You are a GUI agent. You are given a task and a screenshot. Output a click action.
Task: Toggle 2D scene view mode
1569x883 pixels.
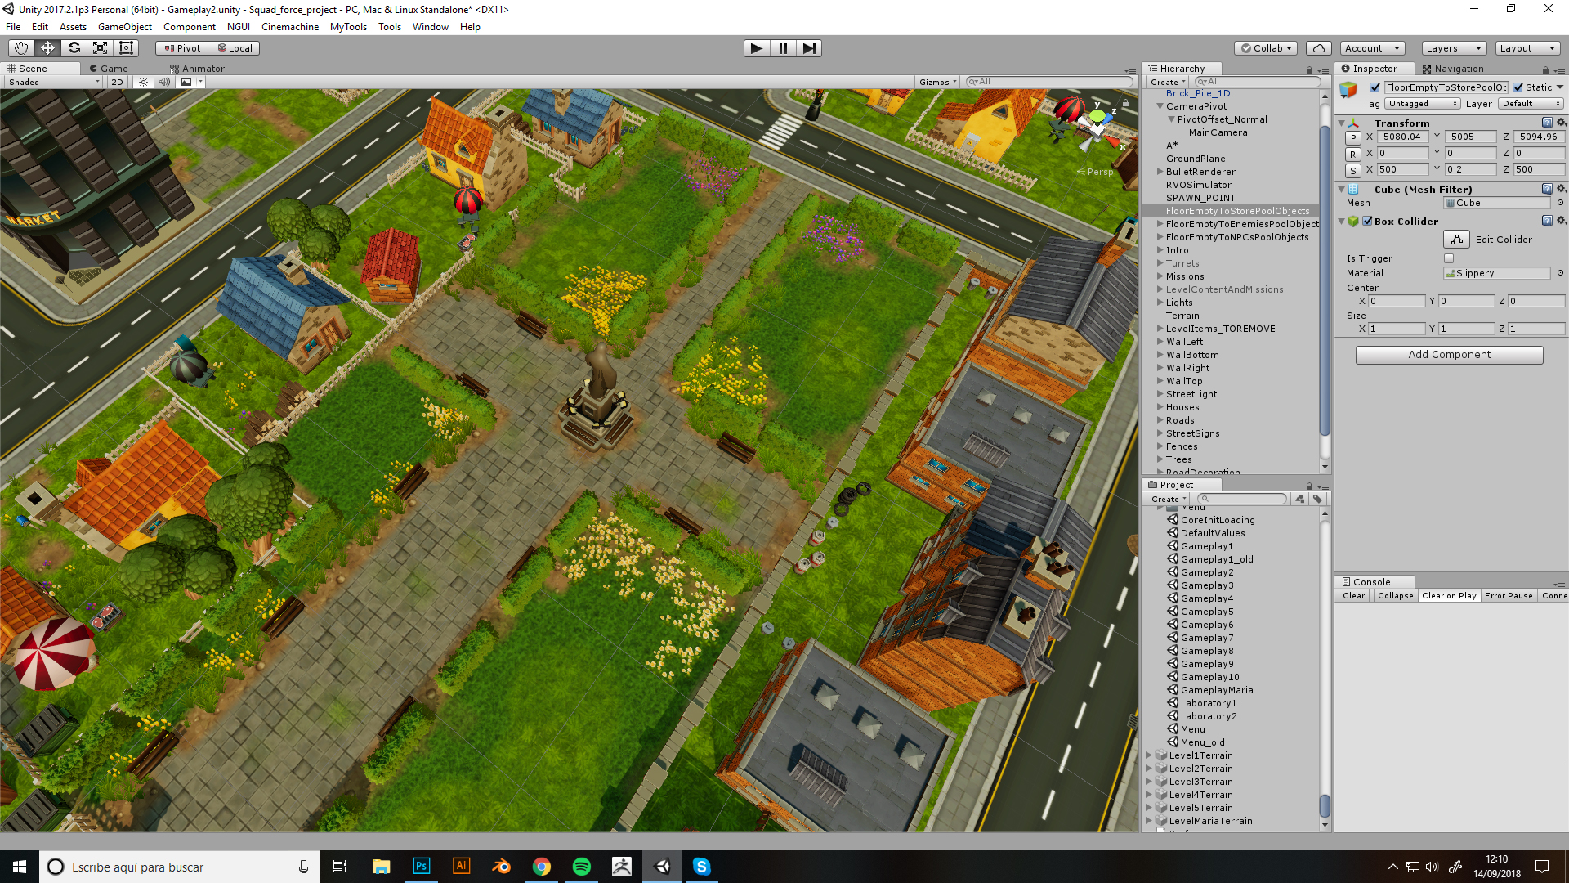click(x=117, y=82)
